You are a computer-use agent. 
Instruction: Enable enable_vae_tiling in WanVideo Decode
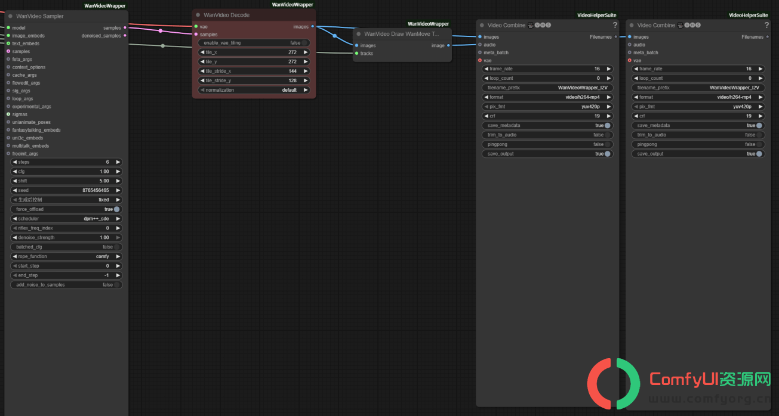point(254,43)
